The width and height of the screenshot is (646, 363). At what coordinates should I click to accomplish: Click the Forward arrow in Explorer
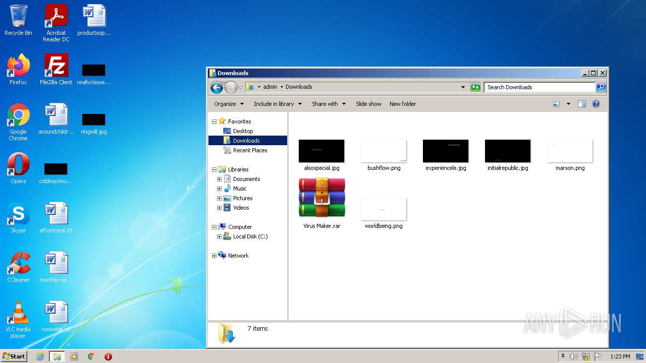pos(231,87)
